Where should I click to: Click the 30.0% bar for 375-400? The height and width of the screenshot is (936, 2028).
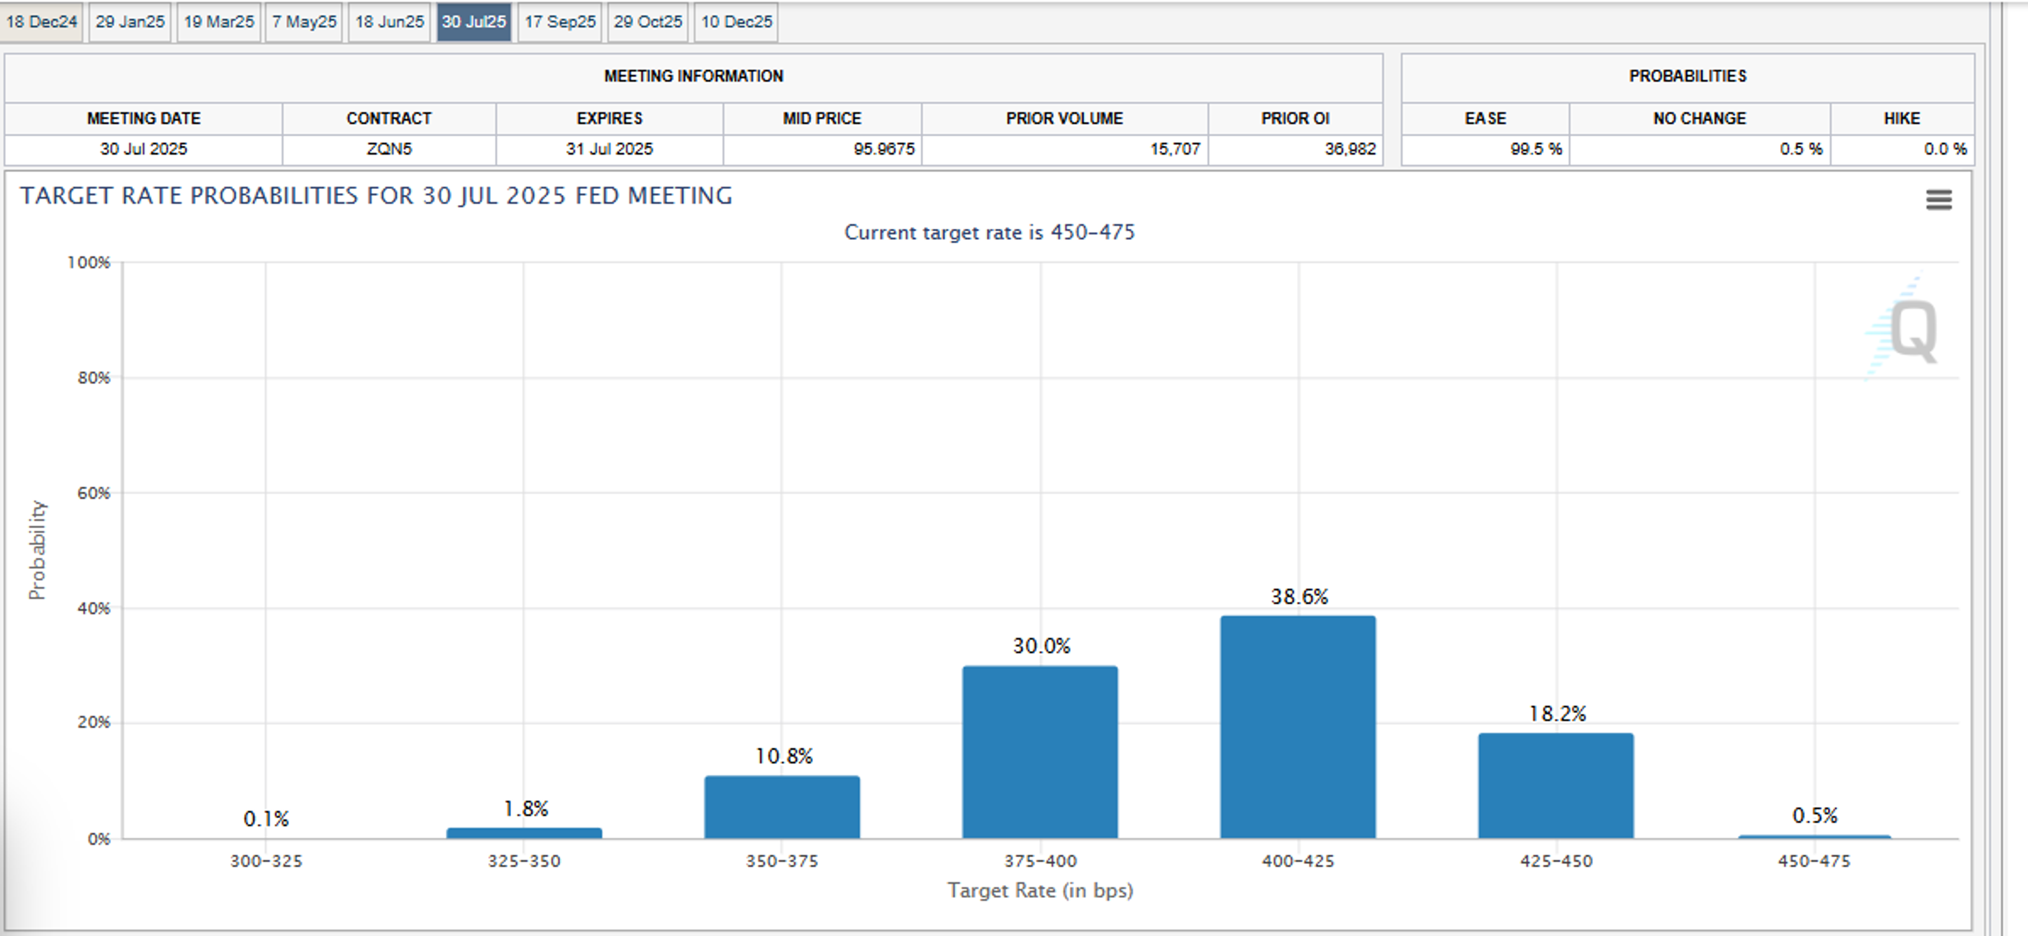1040,752
